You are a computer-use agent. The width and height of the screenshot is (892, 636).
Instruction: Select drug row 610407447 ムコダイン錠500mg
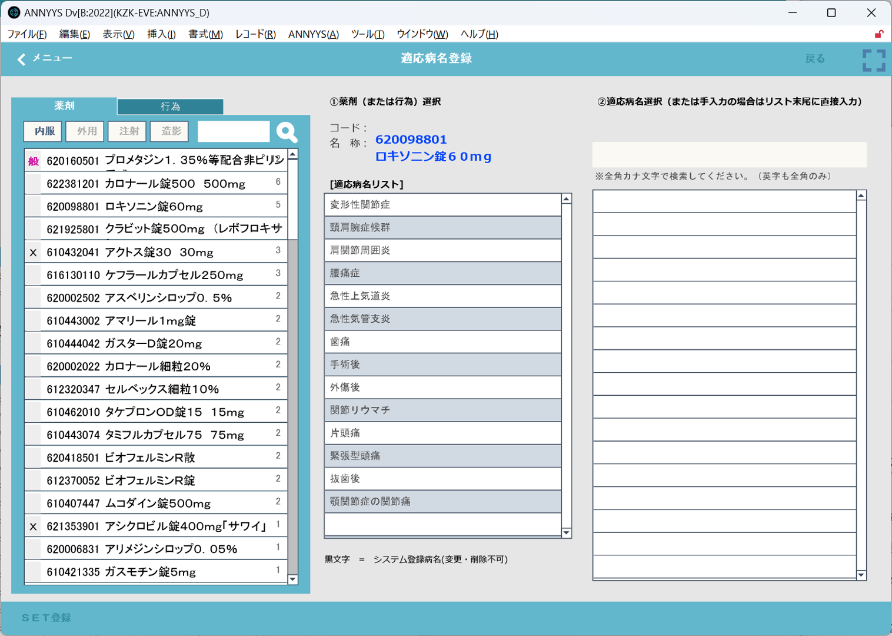click(x=156, y=503)
